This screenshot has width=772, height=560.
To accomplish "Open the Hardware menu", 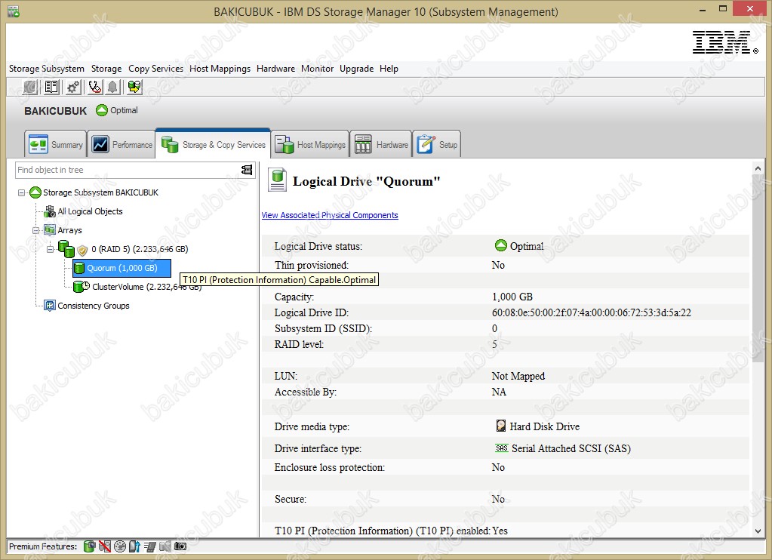I will pos(275,69).
